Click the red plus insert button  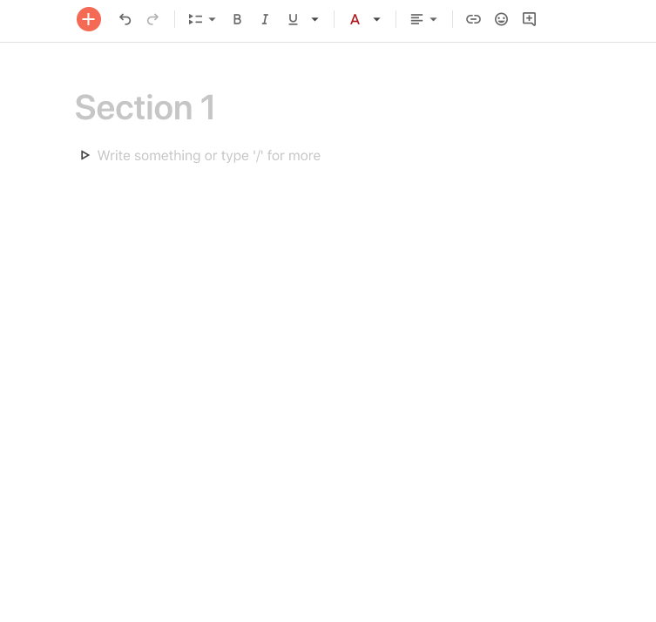click(89, 19)
